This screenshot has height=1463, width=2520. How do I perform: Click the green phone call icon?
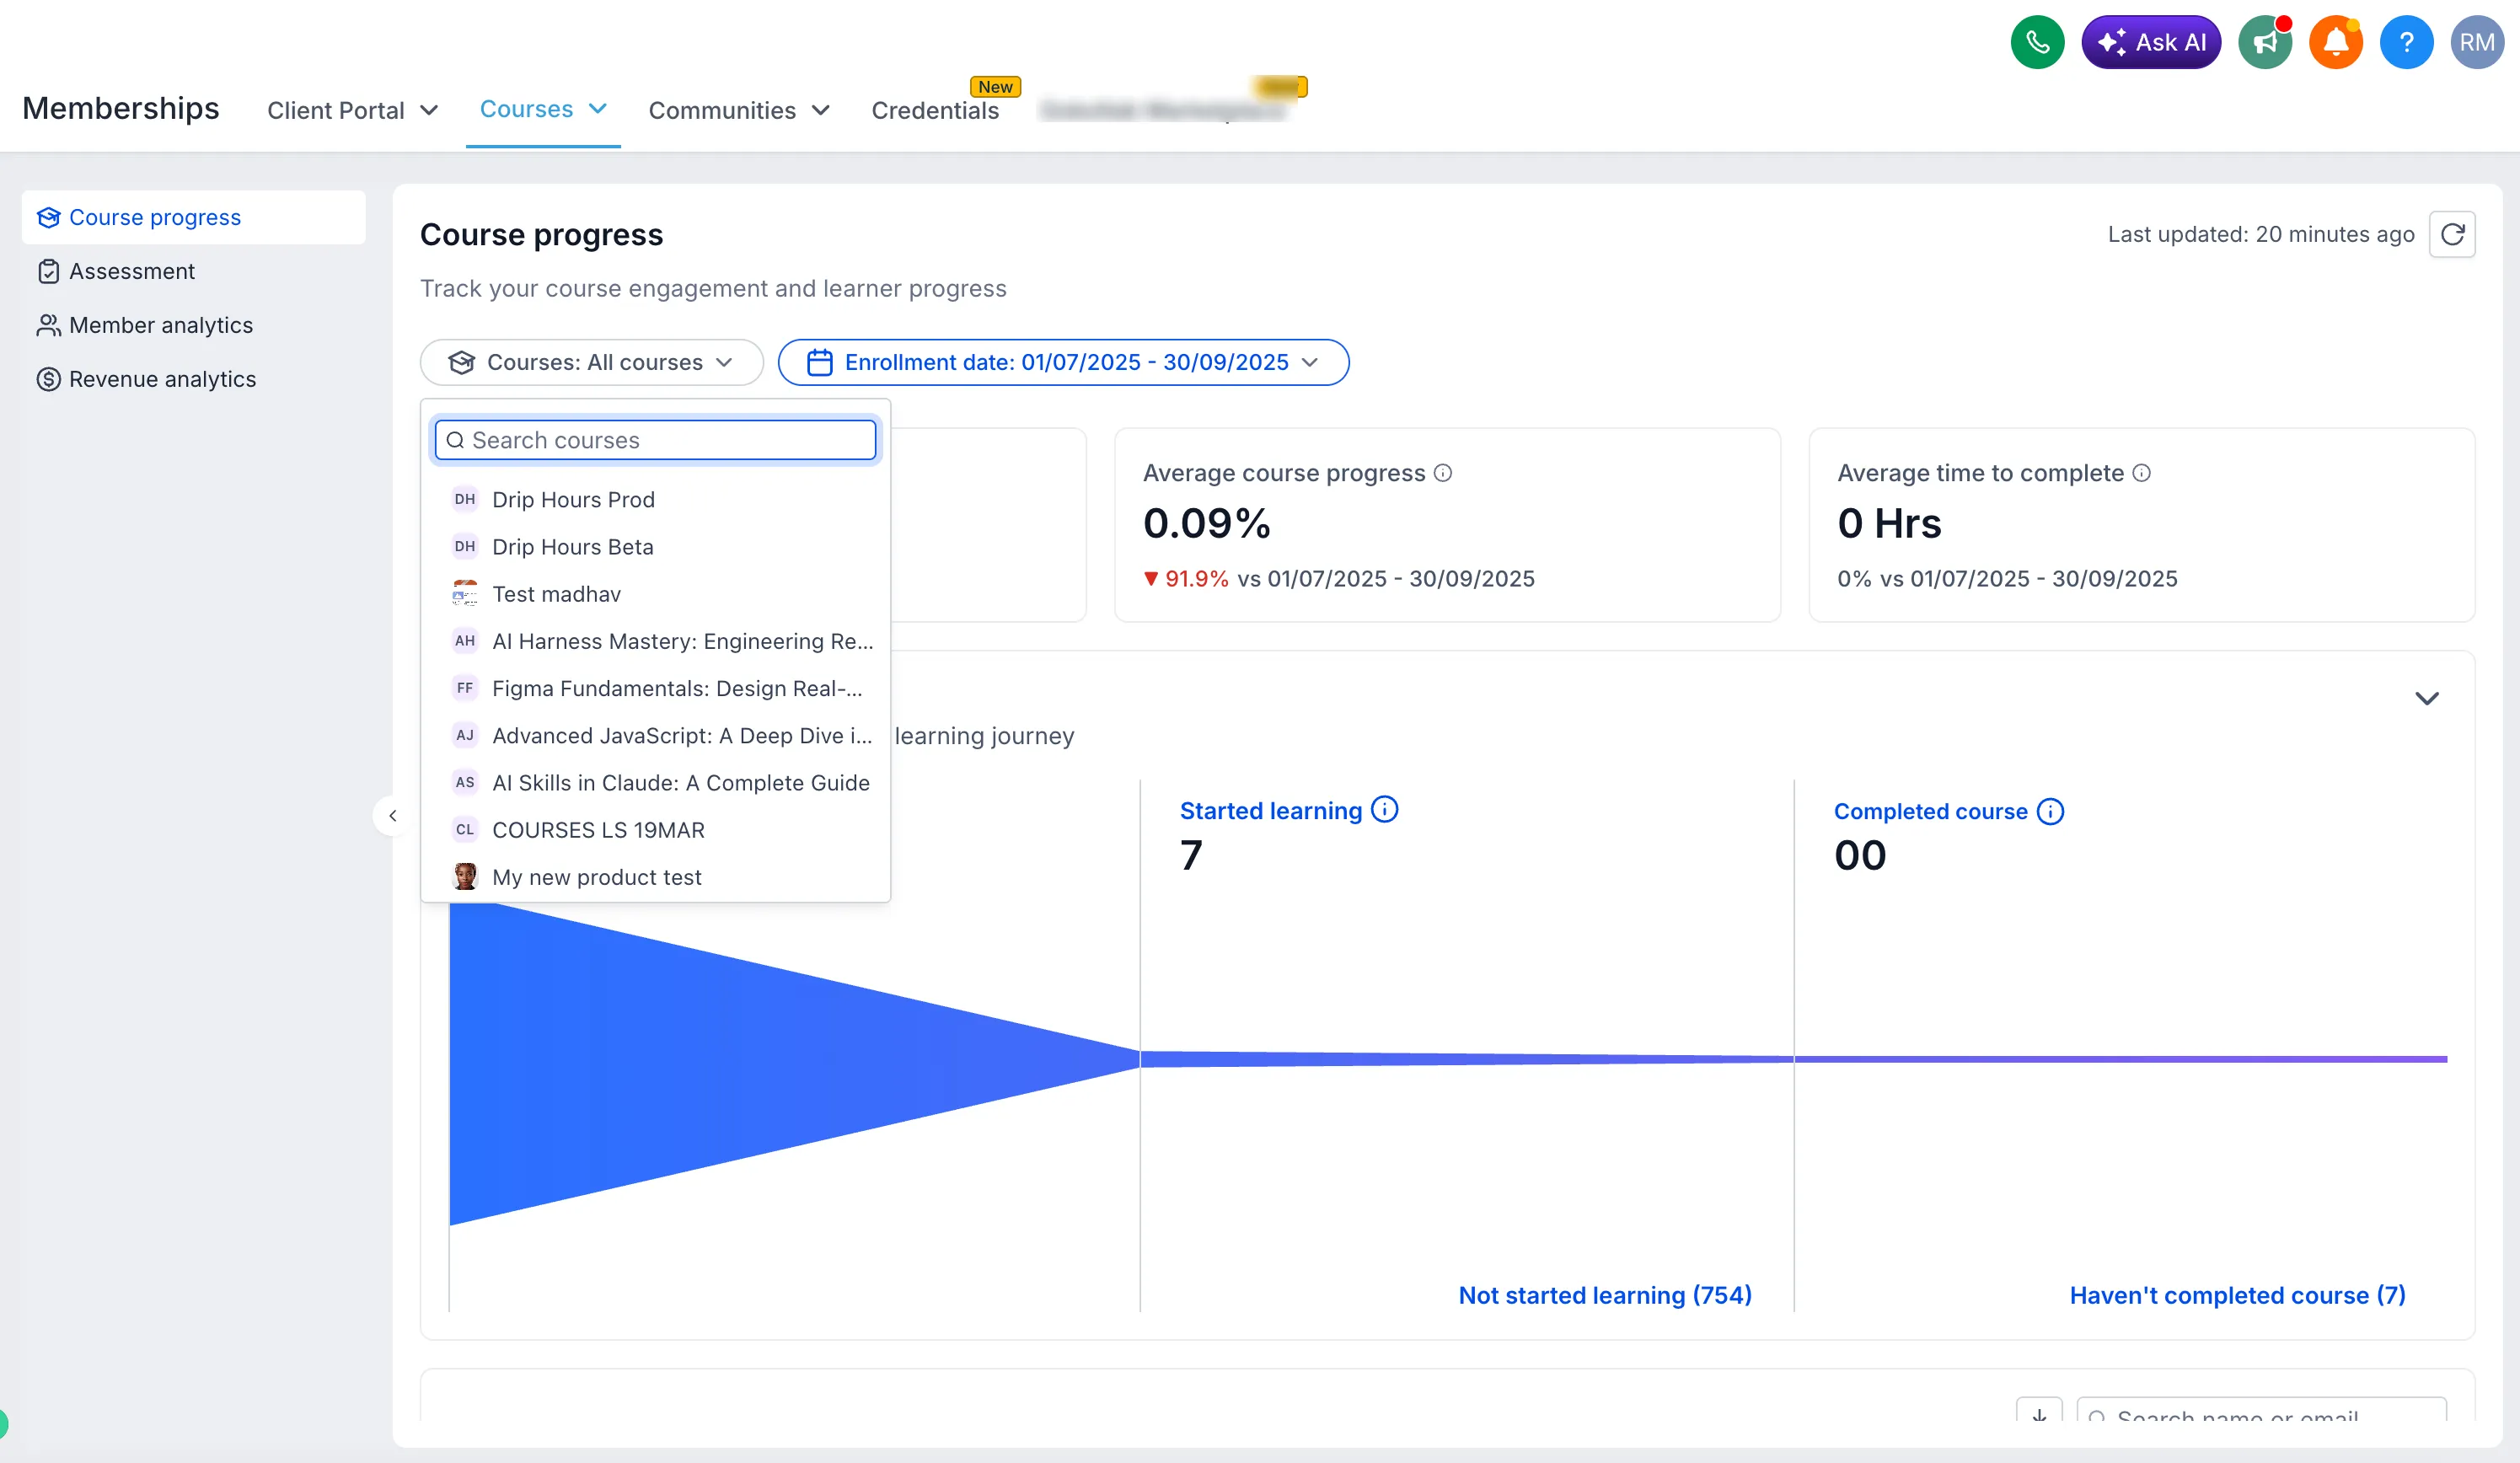[x=2037, y=42]
